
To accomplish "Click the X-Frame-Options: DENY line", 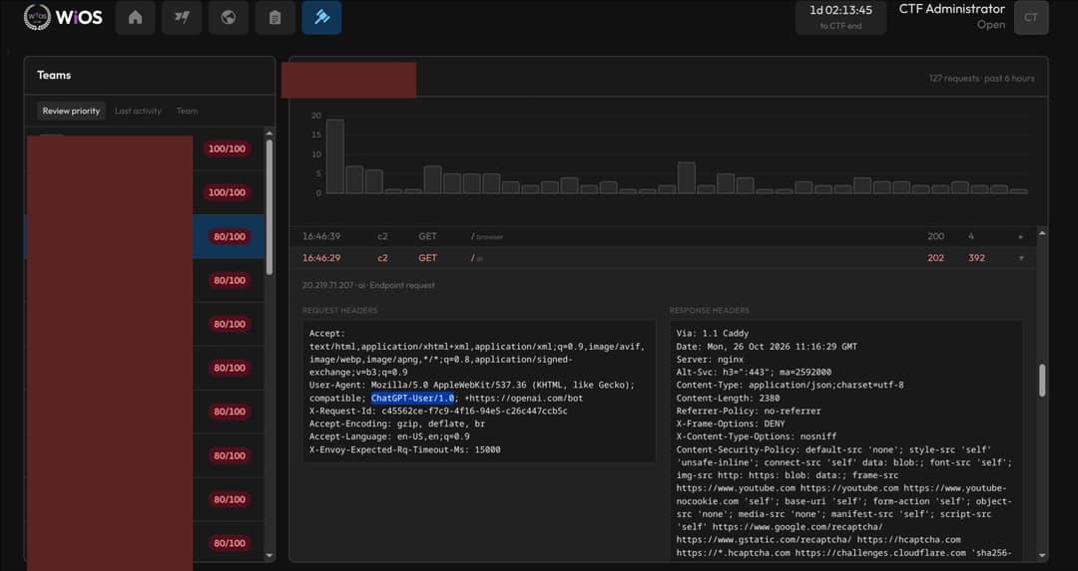I will [x=730, y=425].
